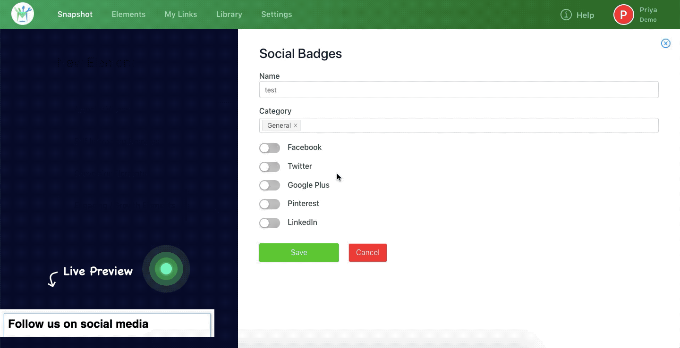Click the Priya Demo account name
This screenshot has width=680, height=348.
point(648,15)
